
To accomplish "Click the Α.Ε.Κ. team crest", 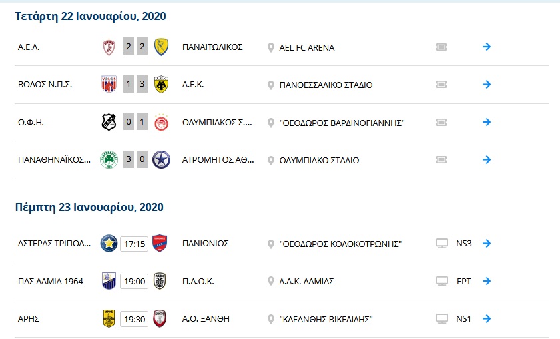I will tap(161, 85).
